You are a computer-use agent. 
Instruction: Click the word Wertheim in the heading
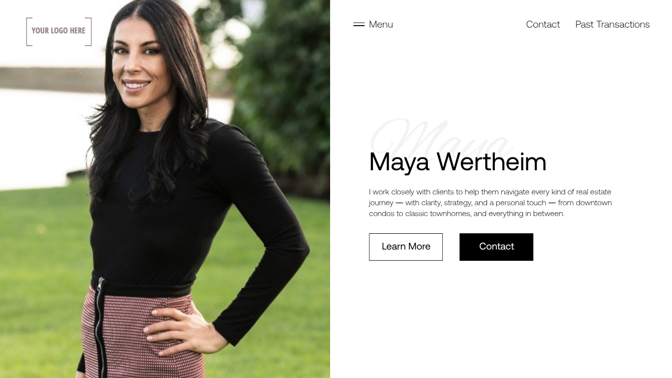[x=491, y=161]
